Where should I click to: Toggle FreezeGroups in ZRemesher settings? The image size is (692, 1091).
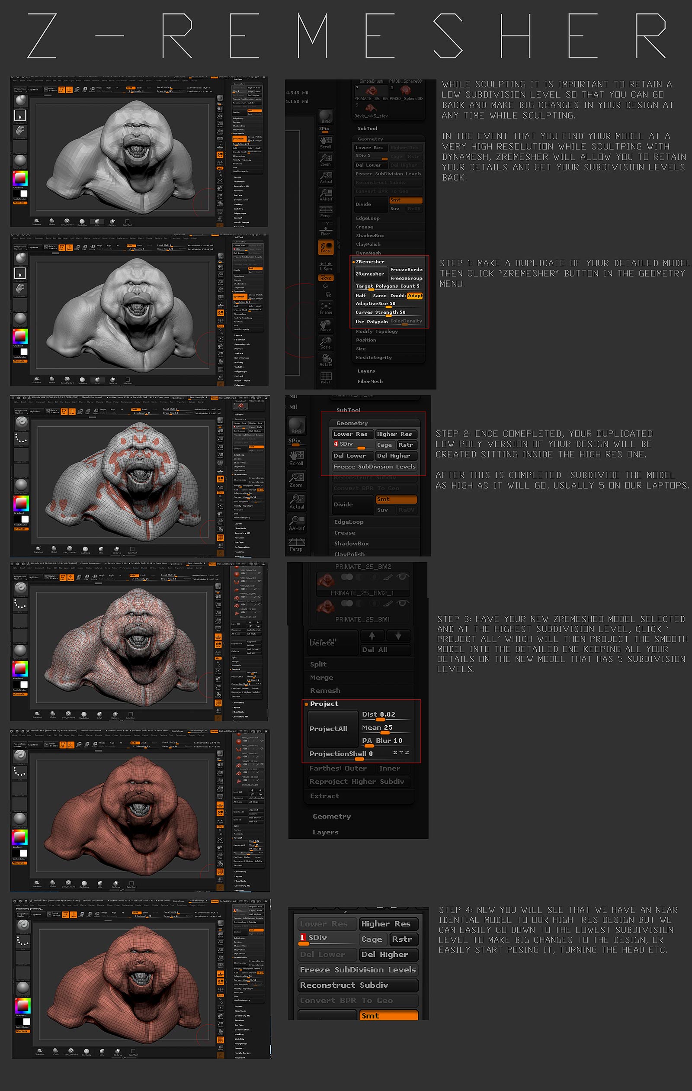406,278
